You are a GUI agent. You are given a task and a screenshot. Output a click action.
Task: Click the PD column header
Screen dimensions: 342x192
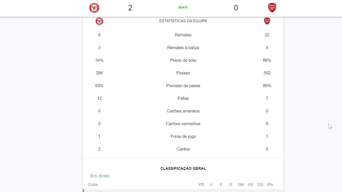pos(201,185)
